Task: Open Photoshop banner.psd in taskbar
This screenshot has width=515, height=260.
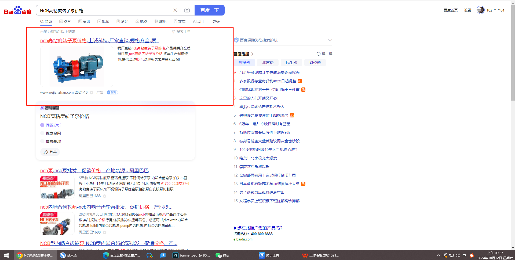Action: [x=191, y=255]
